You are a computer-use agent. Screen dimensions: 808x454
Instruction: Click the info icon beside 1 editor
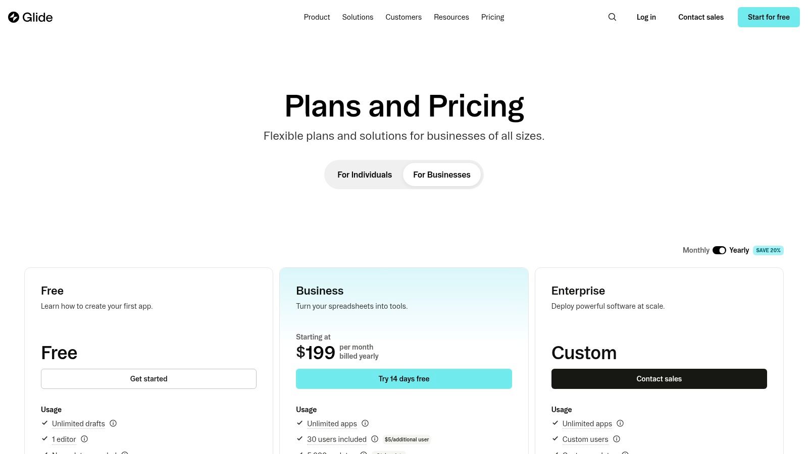point(84,439)
